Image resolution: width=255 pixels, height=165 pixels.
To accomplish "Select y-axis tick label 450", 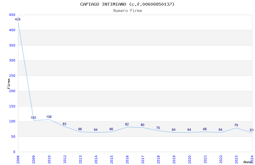I will click(12, 15).
